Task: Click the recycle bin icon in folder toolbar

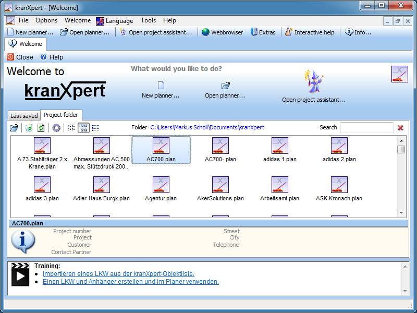Action: 29,128
